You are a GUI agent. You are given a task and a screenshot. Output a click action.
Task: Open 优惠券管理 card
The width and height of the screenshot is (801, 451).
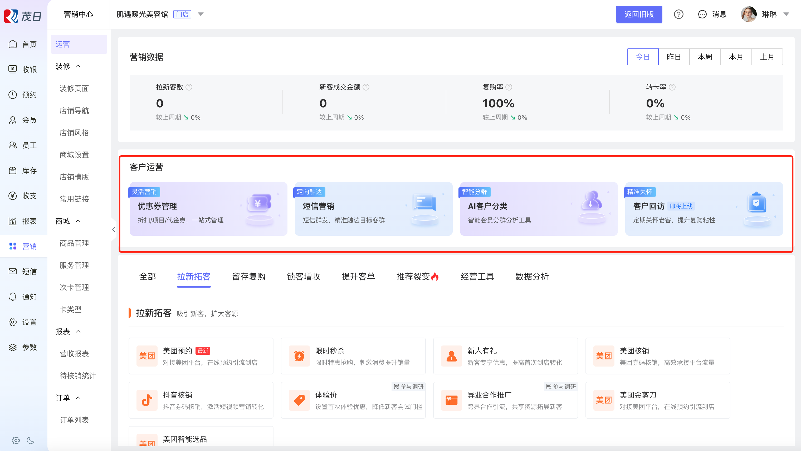(208, 209)
